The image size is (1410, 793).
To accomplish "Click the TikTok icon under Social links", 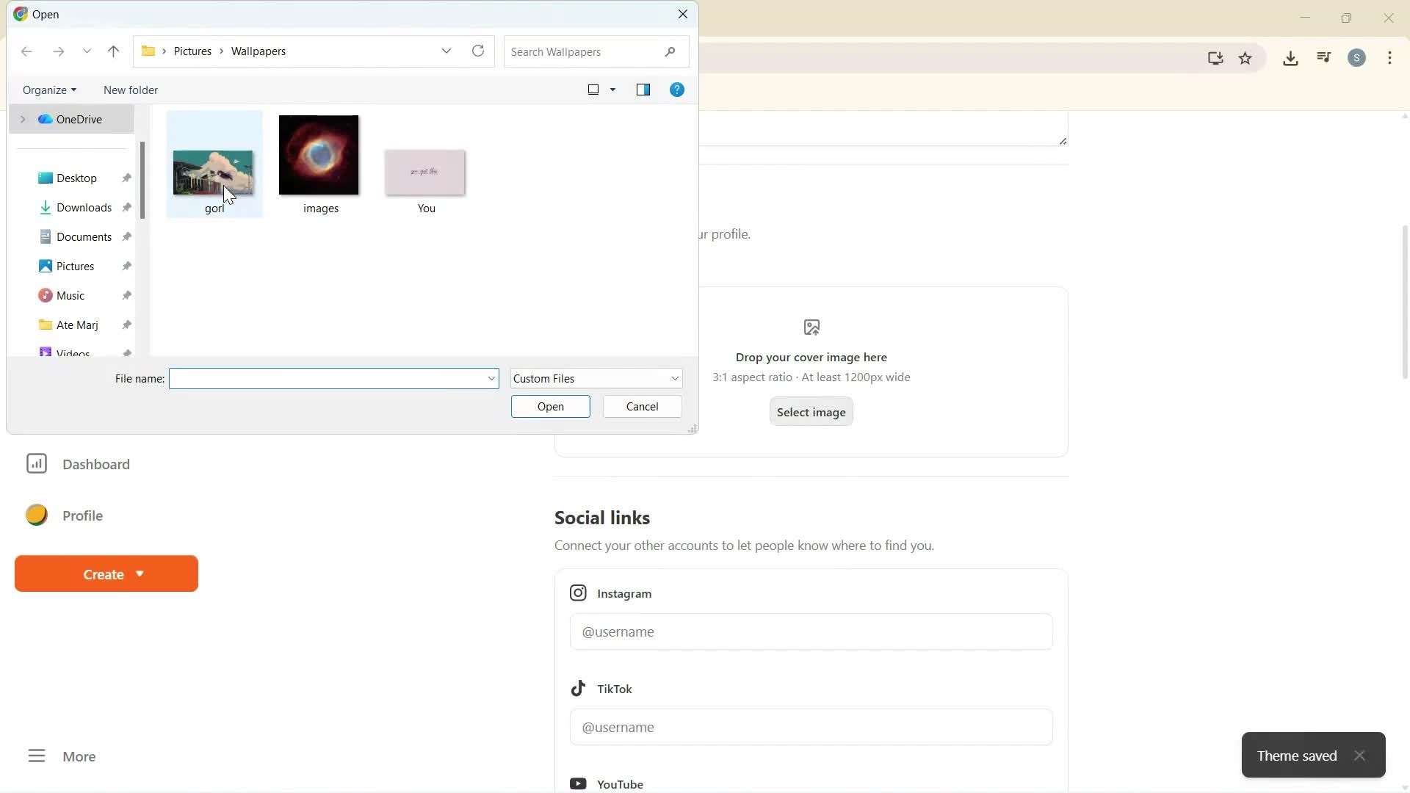I will (578, 688).
